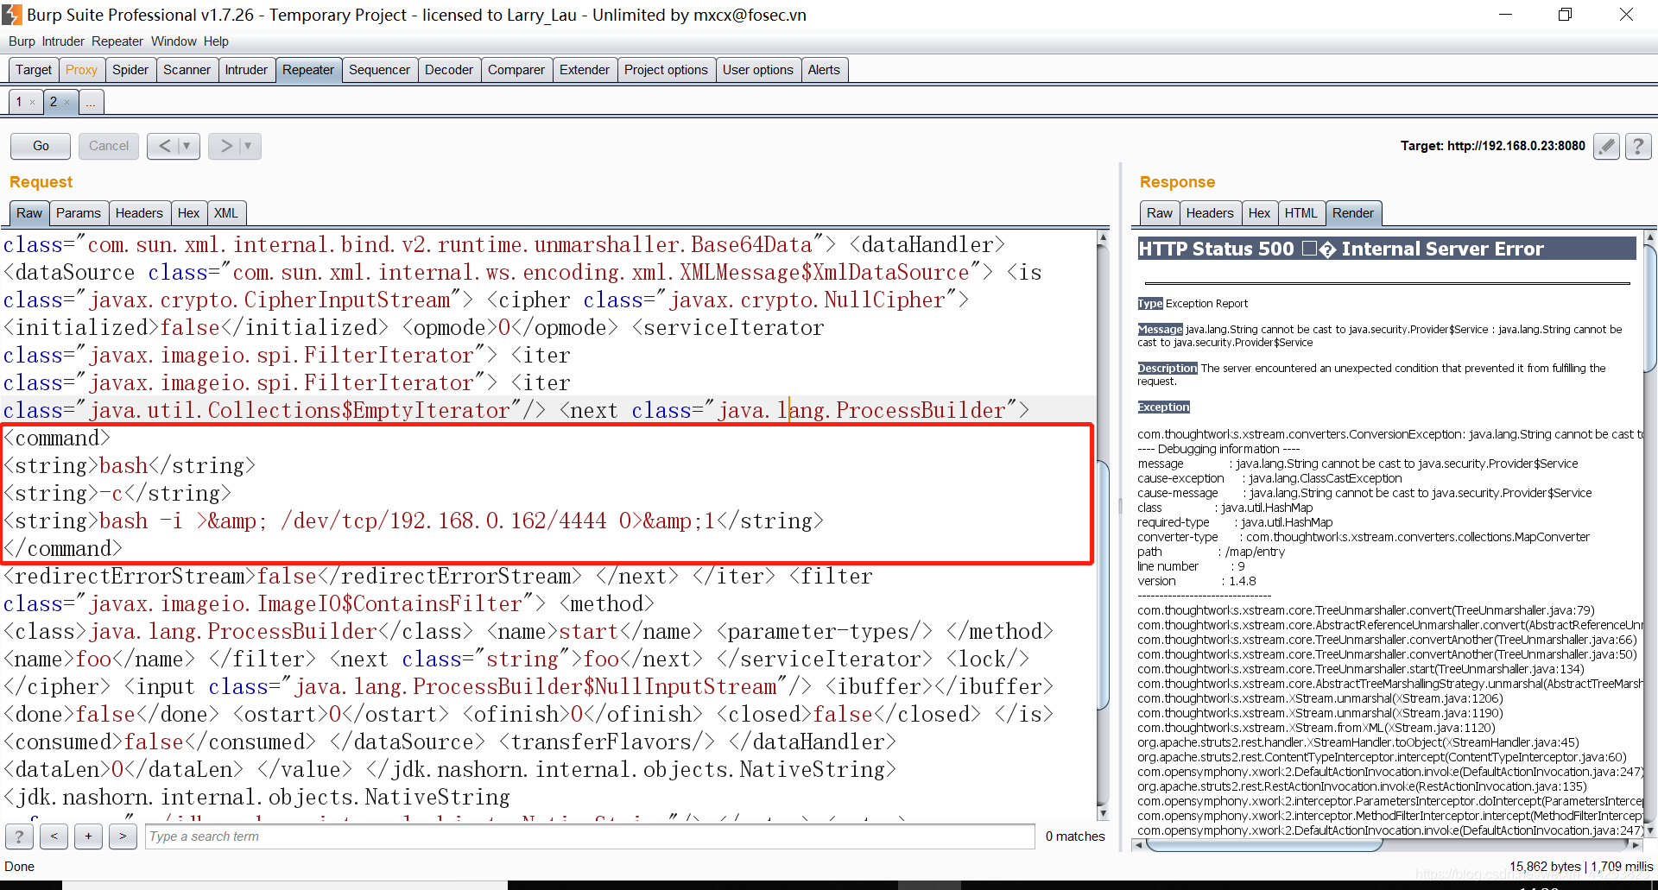Open the Window menu

(174, 41)
